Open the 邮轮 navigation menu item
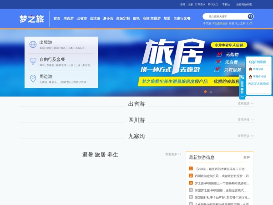 (x=136, y=19)
